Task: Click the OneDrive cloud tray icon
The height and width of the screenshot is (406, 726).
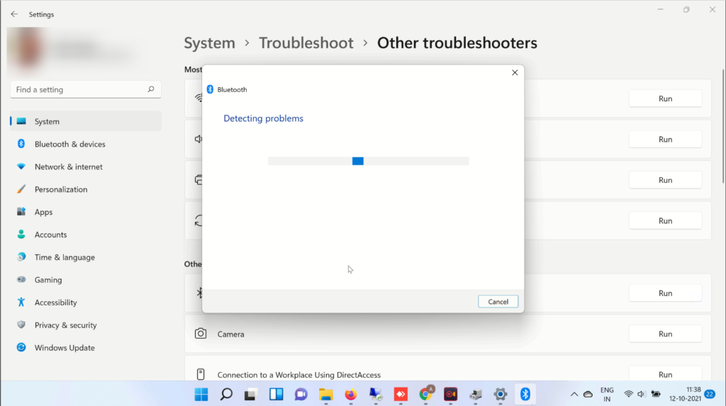Action: coord(588,395)
